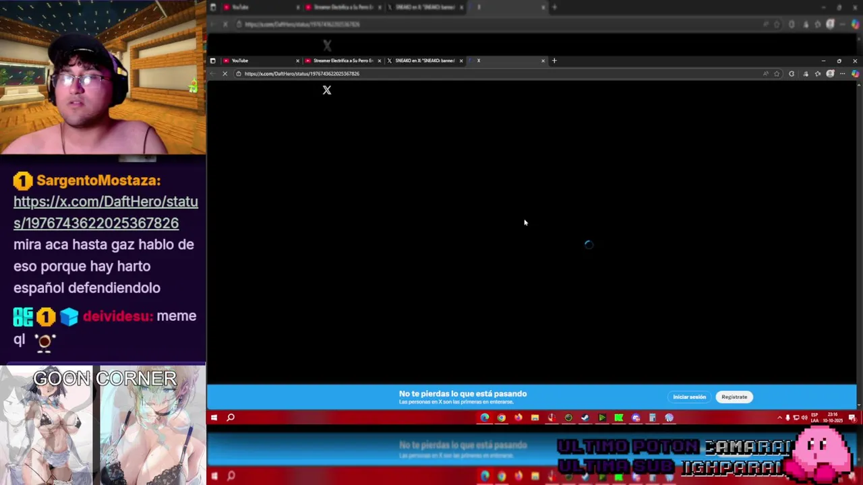Open network icon in system tray
Image resolution: width=863 pixels, height=485 pixels.
tap(796, 418)
